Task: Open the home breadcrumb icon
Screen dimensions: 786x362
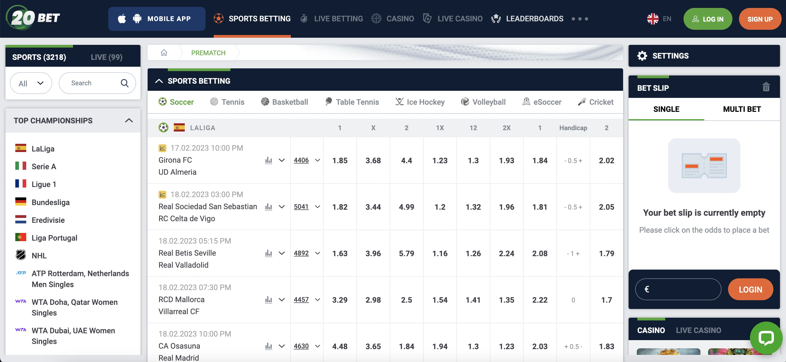Action: click(164, 53)
